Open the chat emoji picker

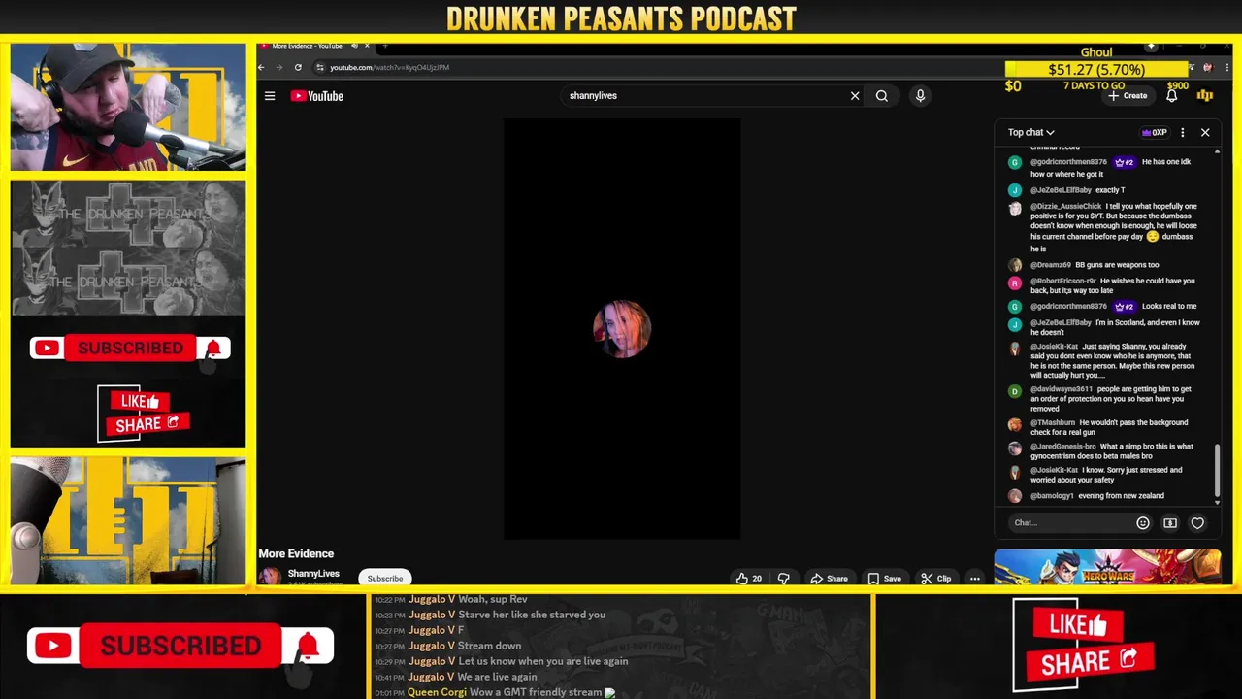(1143, 523)
